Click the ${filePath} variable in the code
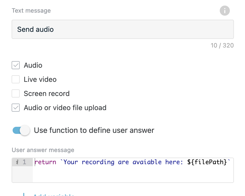This screenshot has width=245, height=196. [207, 162]
